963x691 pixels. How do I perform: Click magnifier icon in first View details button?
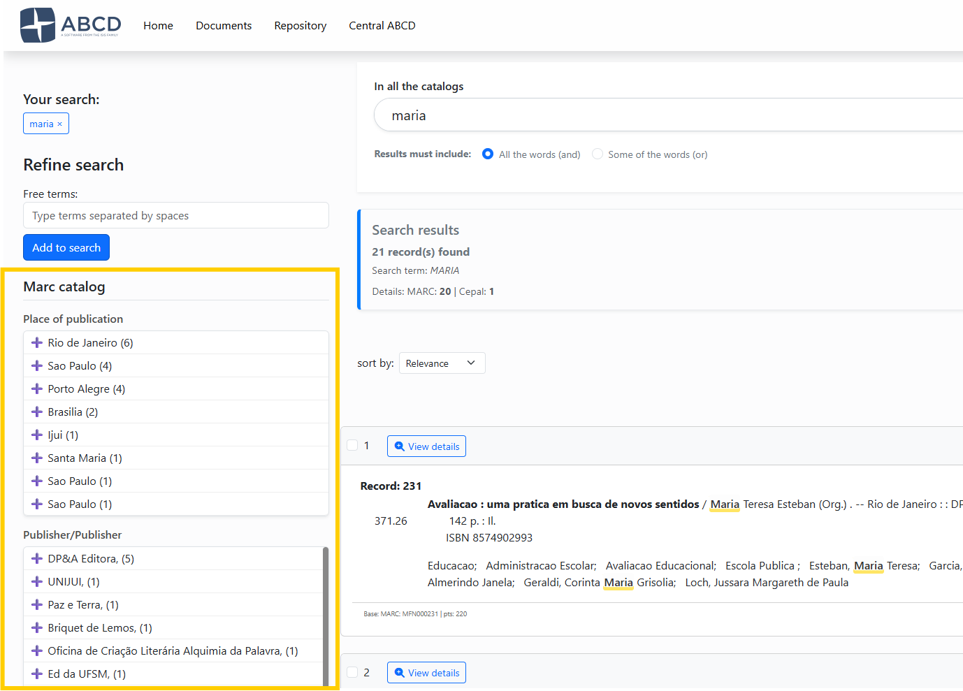[x=399, y=446]
